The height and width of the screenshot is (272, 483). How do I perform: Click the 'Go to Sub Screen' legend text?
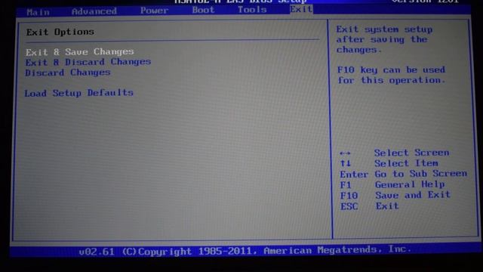point(421,174)
